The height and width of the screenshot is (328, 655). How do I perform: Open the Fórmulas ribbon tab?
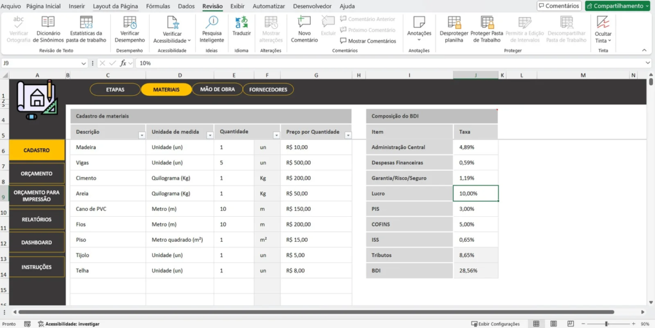158,6
